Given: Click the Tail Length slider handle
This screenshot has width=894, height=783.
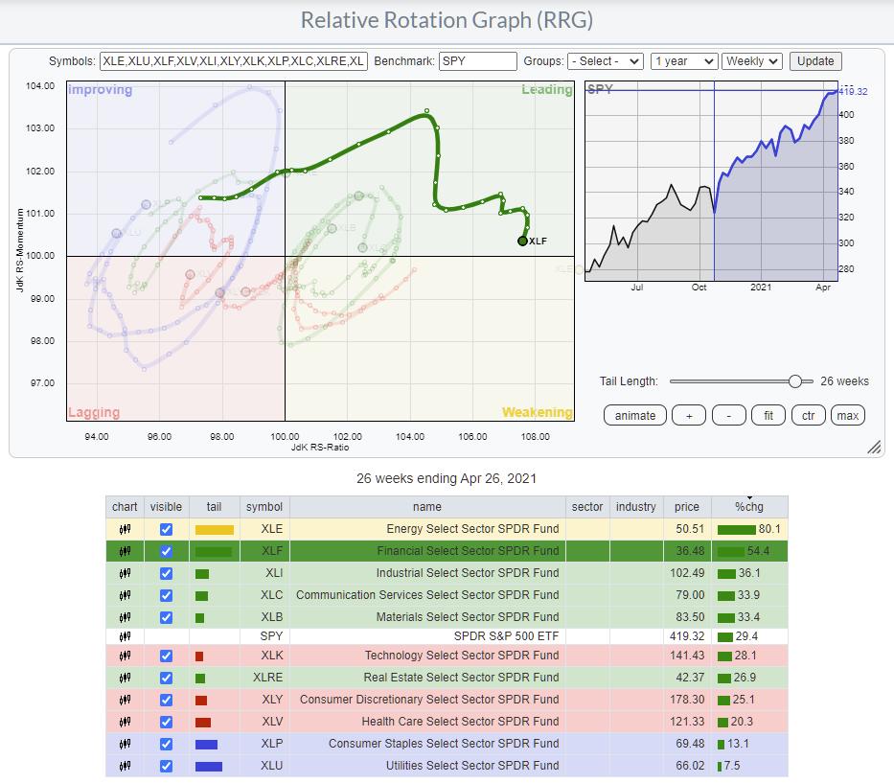Looking at the screenshot, I should (794, 381).
